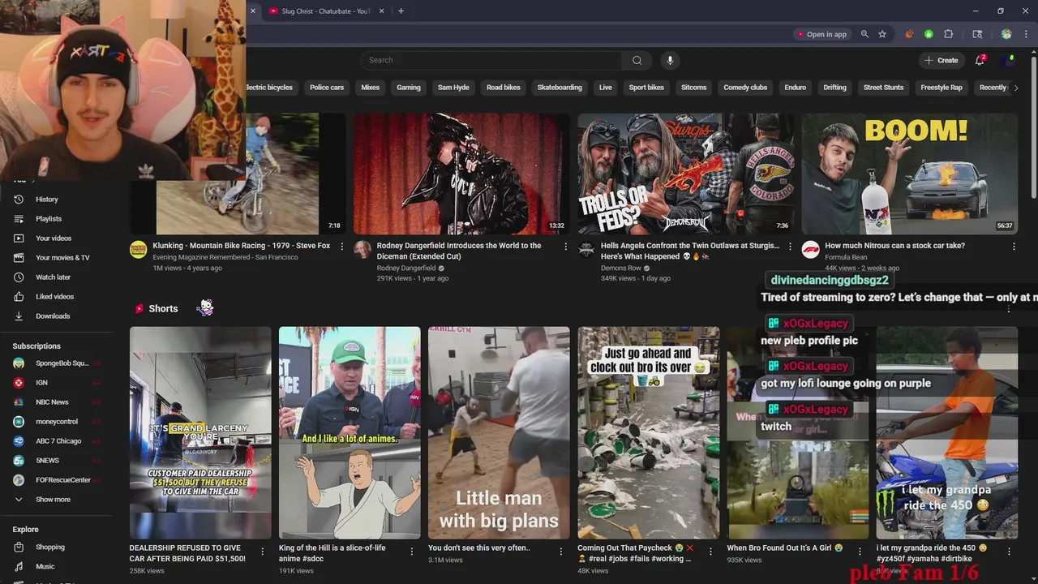The image size is (1038, 584).
Task: Open the moneycontrol subscription
Action: click(55, 421)
